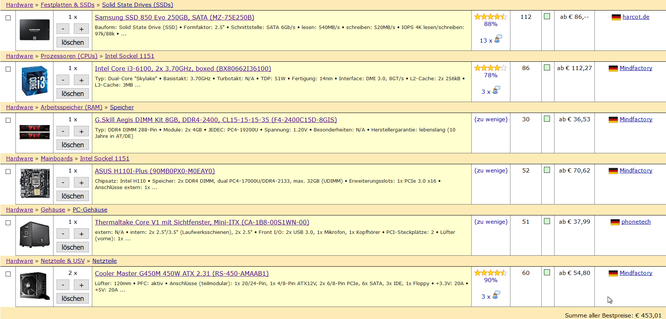This screenshot has height=319, width=666.
Task: Decrease quantity of Thermaltake Core V1
Action: (x=63, y=234)
